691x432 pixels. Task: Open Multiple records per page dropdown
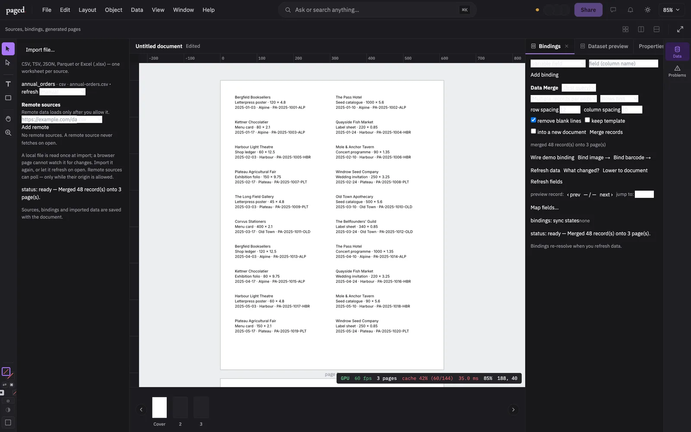click(564, 99)
